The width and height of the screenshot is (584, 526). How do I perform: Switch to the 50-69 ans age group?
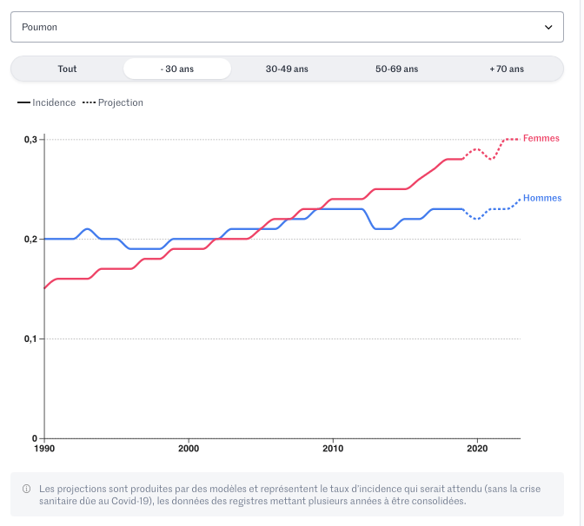tap(396, 69)
